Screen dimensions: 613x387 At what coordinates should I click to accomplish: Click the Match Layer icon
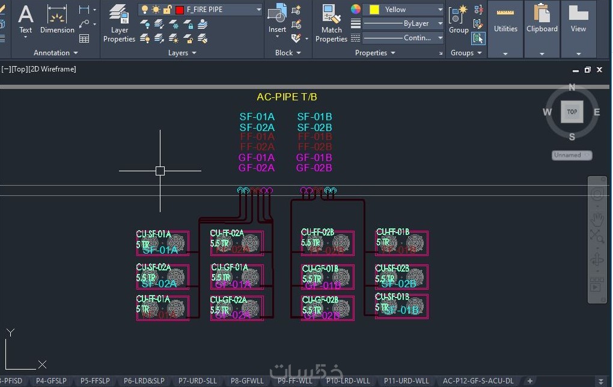tap(203, 38)
